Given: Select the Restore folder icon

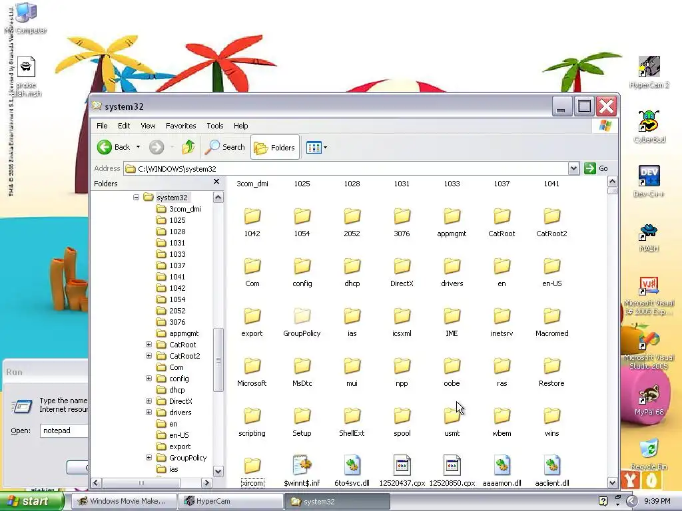Looking at the screenshot, I should pos(551,366).
